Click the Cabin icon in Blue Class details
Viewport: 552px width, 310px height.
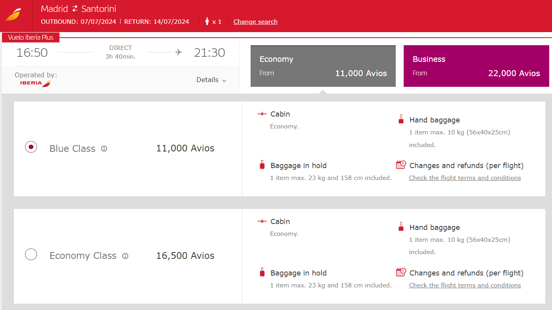click(262, 113)
